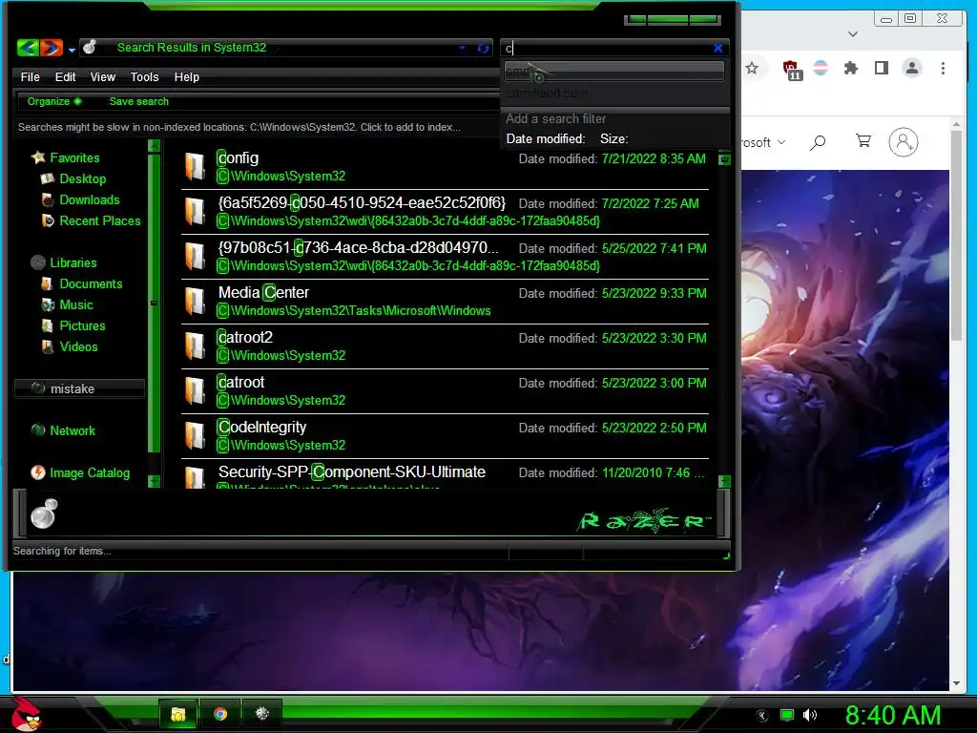Open Recent Places in Favorites

pyautogui.click(x=99, y=221)
